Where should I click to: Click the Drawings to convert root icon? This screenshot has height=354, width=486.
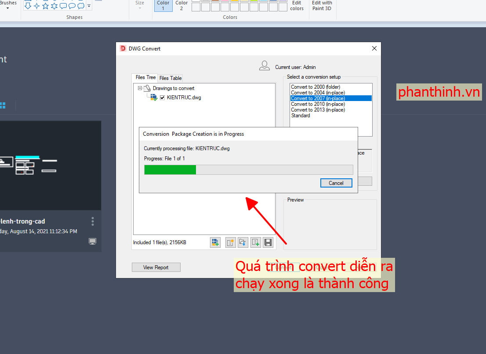(x=147, y=88)
